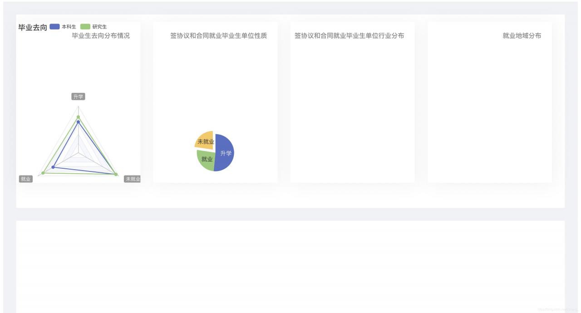
Task: Click the shared data point at the 未就业 vertex
Action: pyautogui.click(x=116, y=174)
